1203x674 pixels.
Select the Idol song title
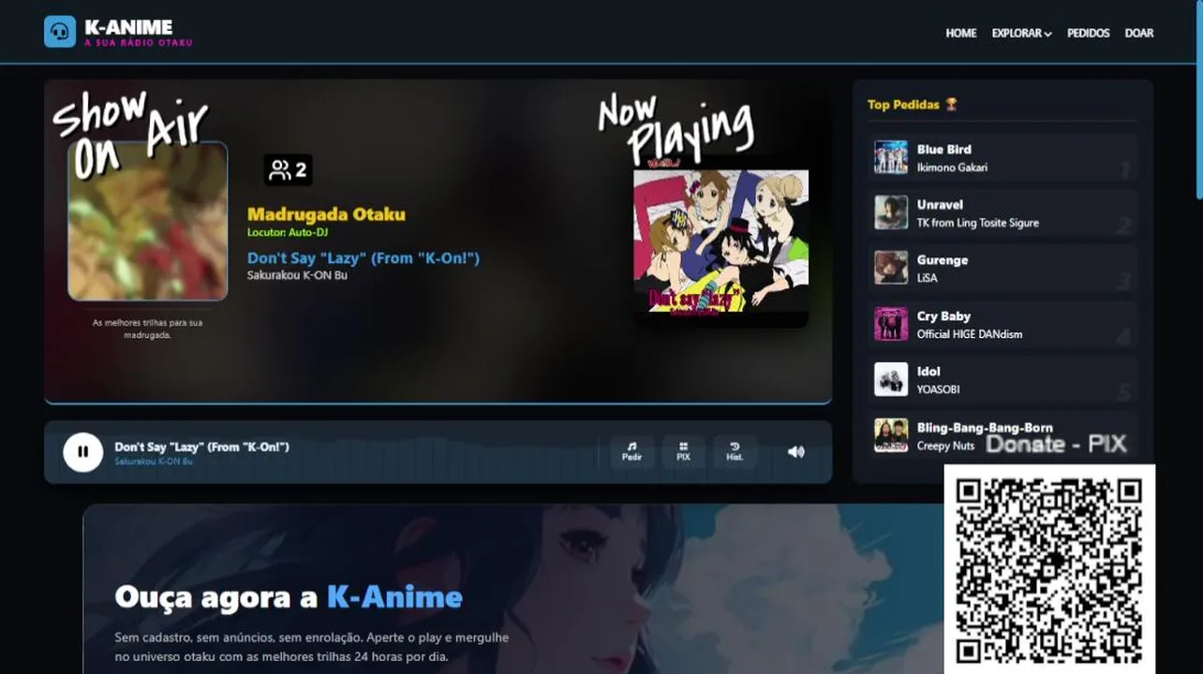click(x=928, y=371)
